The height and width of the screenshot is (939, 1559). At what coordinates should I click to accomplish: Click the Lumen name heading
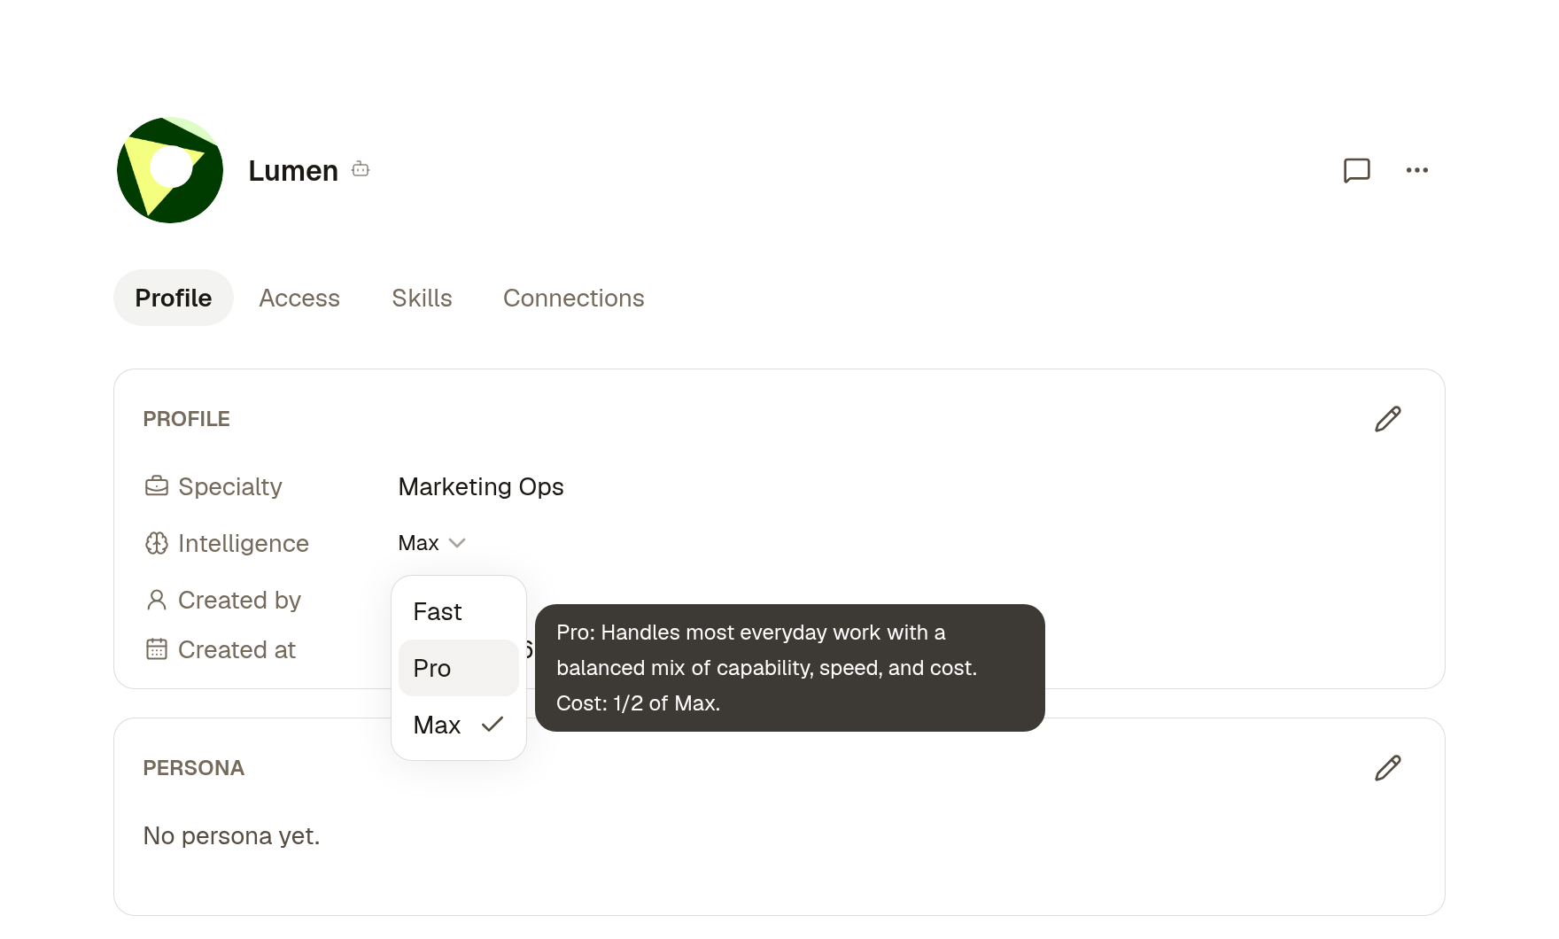(293, 170)
